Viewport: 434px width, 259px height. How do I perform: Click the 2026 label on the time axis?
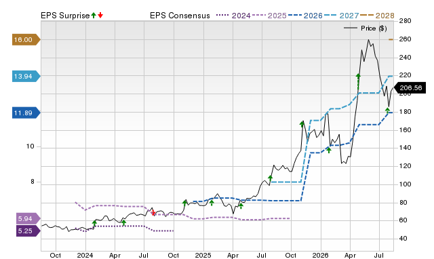point(320,255)
